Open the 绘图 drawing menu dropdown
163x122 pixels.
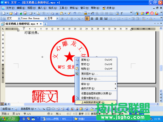pyautogui.click(x=8, y=109)
